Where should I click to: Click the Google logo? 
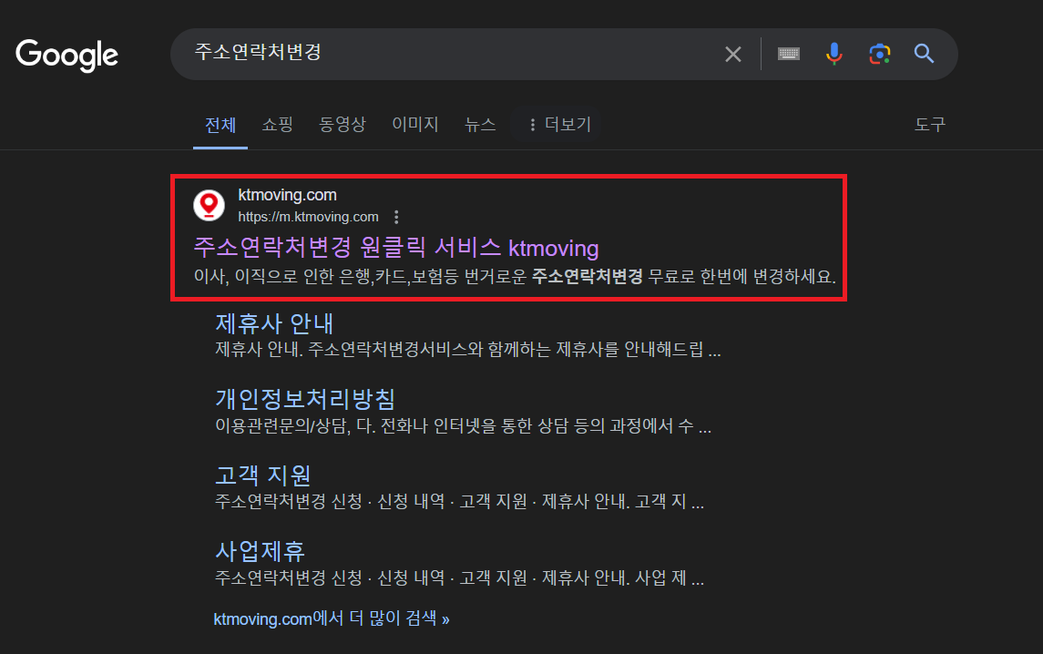(x=66, y=55)
